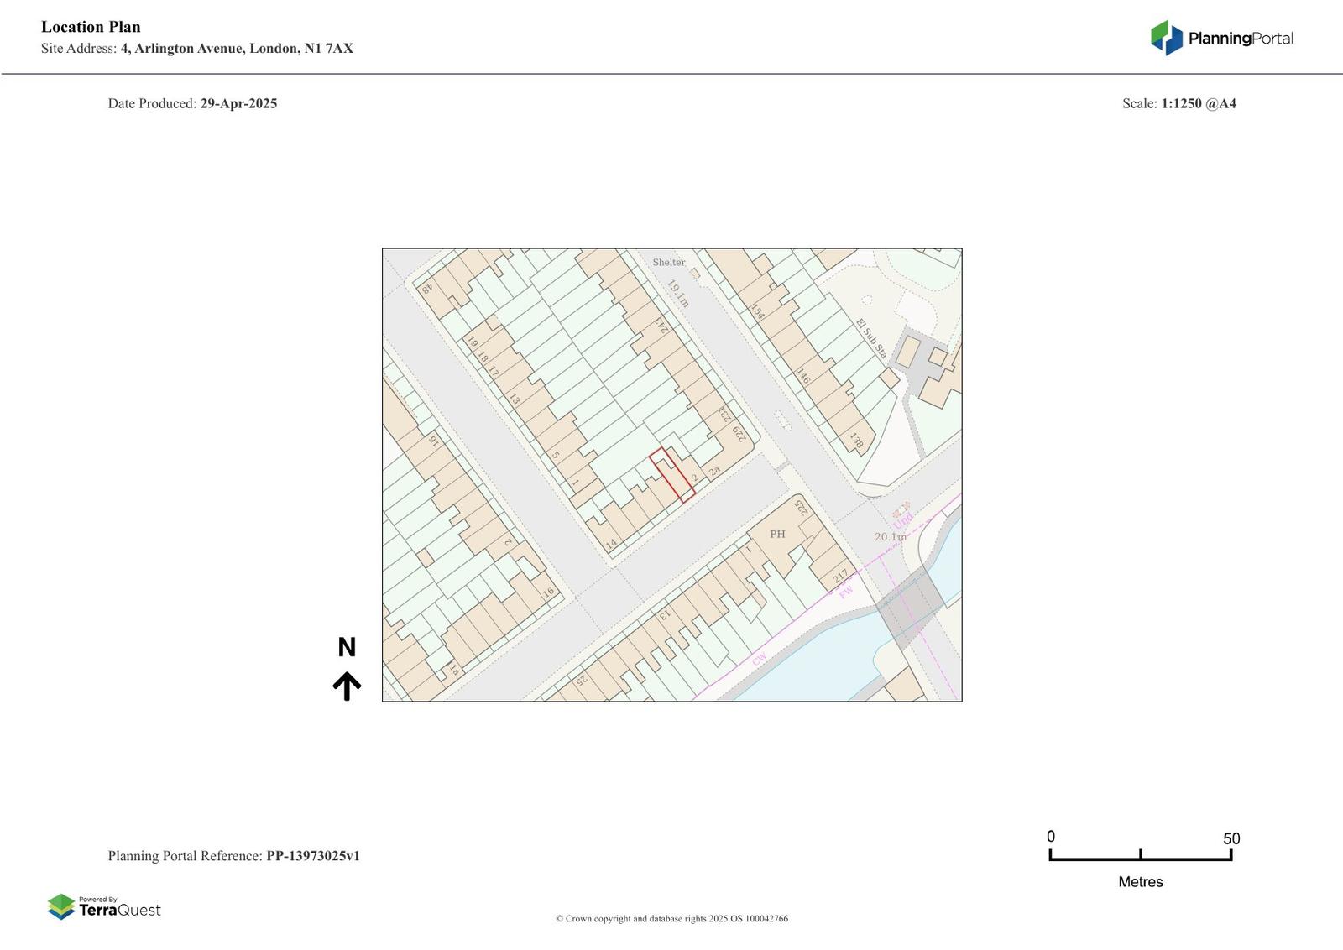
Task: Click the scale bar line
Action: pos(1140,858)
